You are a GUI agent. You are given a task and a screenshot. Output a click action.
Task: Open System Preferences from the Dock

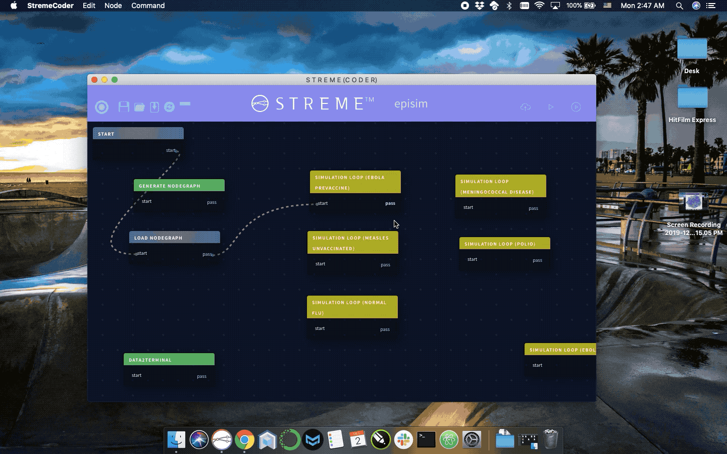tap(472, 440)
